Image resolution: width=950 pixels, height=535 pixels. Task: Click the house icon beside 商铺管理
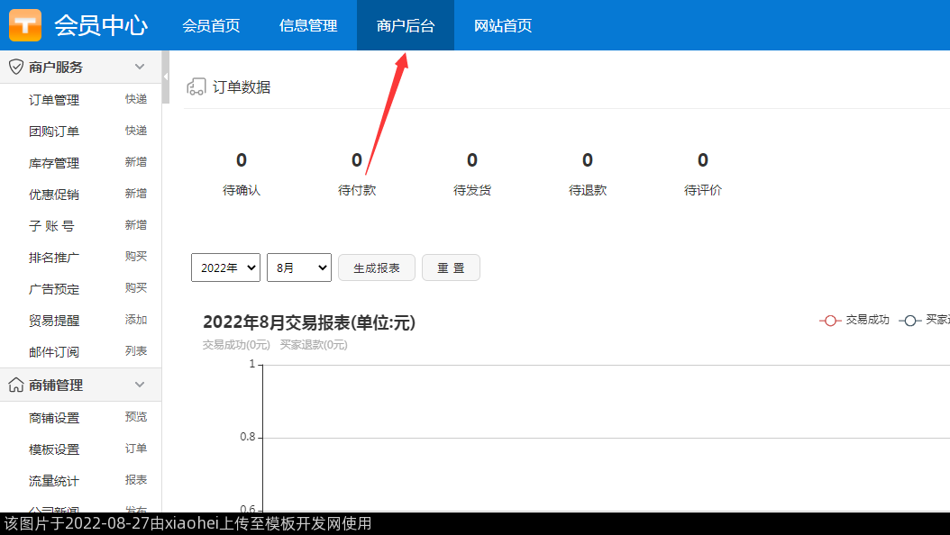(15, 385)
